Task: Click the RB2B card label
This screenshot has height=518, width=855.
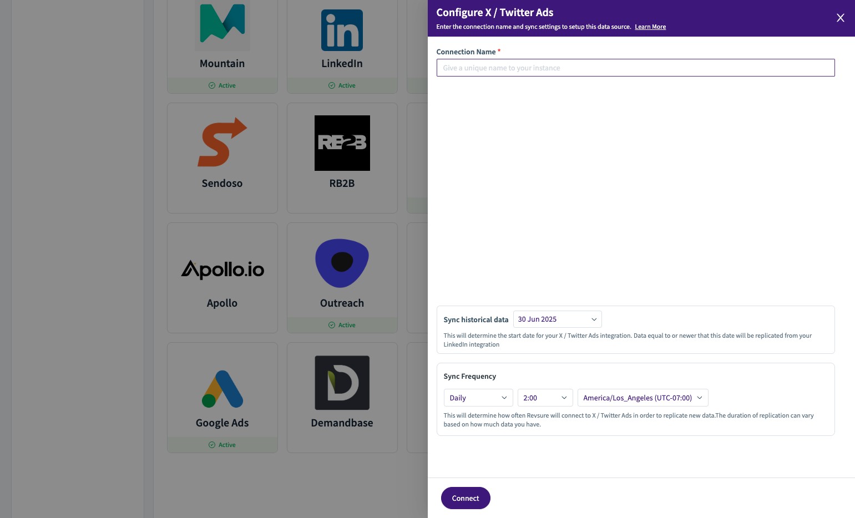Action: (x=342, y=183)
